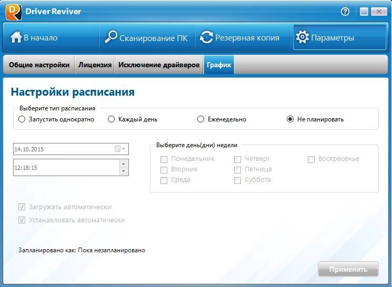This screenshot has height=287, width=392.
Task: Toggle Устанавливать автоматически checkbox
Action: 22,220
